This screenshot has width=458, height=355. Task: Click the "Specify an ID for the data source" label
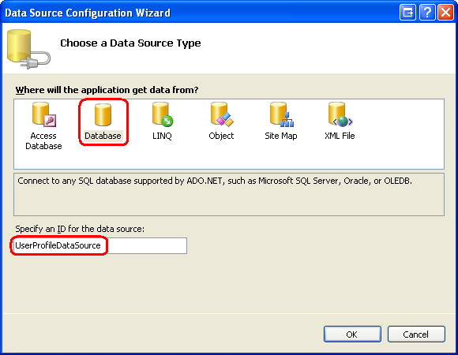[80, 229]
